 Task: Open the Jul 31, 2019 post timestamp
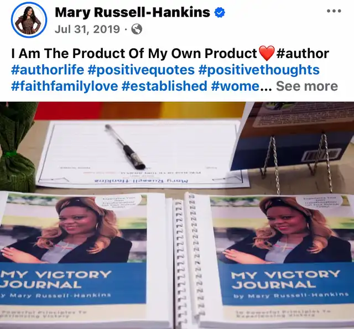click(x=87, y=29)
